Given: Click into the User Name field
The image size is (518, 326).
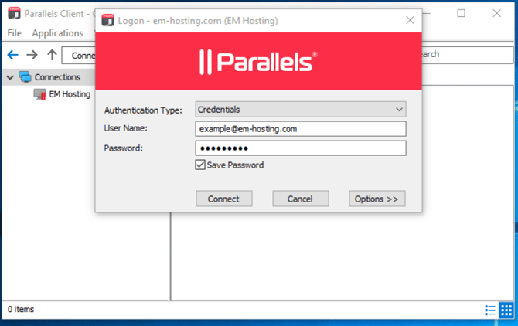Looking at the screenshot, I should click(301, 129).
